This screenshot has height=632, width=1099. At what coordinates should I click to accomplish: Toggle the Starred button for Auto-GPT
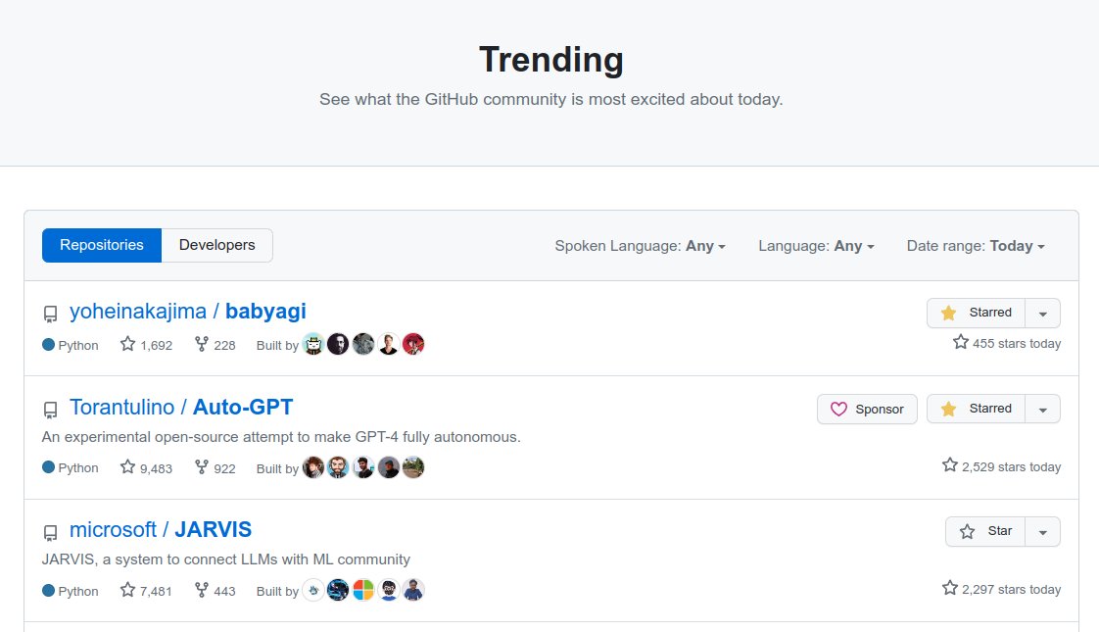pyautogui.click(x=977, y=409)
